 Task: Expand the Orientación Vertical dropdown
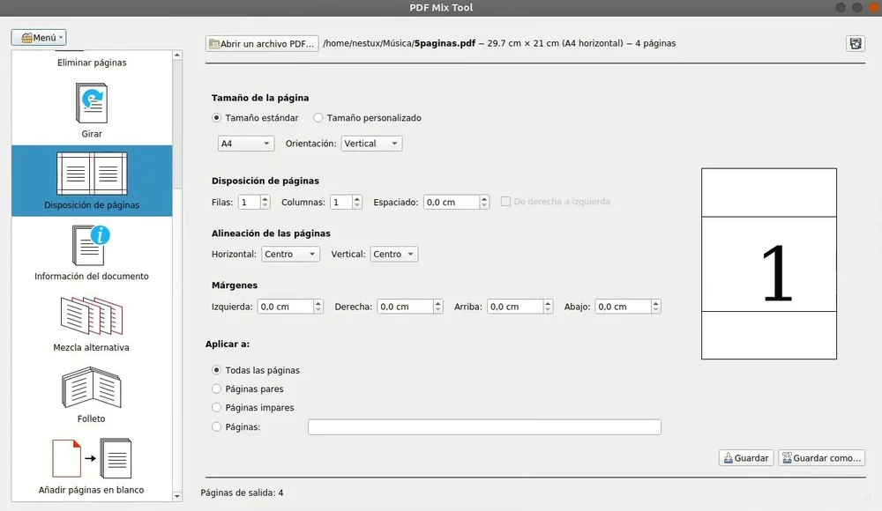[x=371, y=144]
